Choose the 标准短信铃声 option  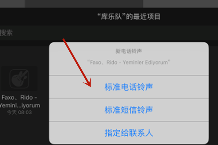coord(129,110)
